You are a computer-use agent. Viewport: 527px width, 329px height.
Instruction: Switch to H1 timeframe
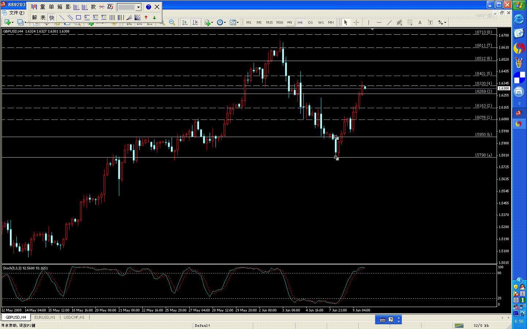pos(290,22)
